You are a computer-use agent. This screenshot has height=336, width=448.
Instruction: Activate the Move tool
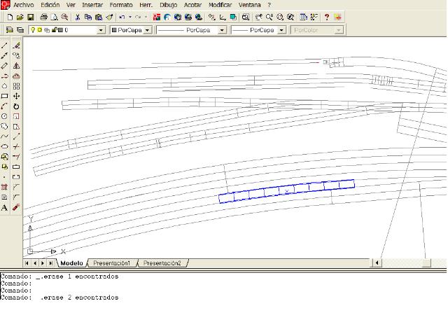[x=16, y=96]
